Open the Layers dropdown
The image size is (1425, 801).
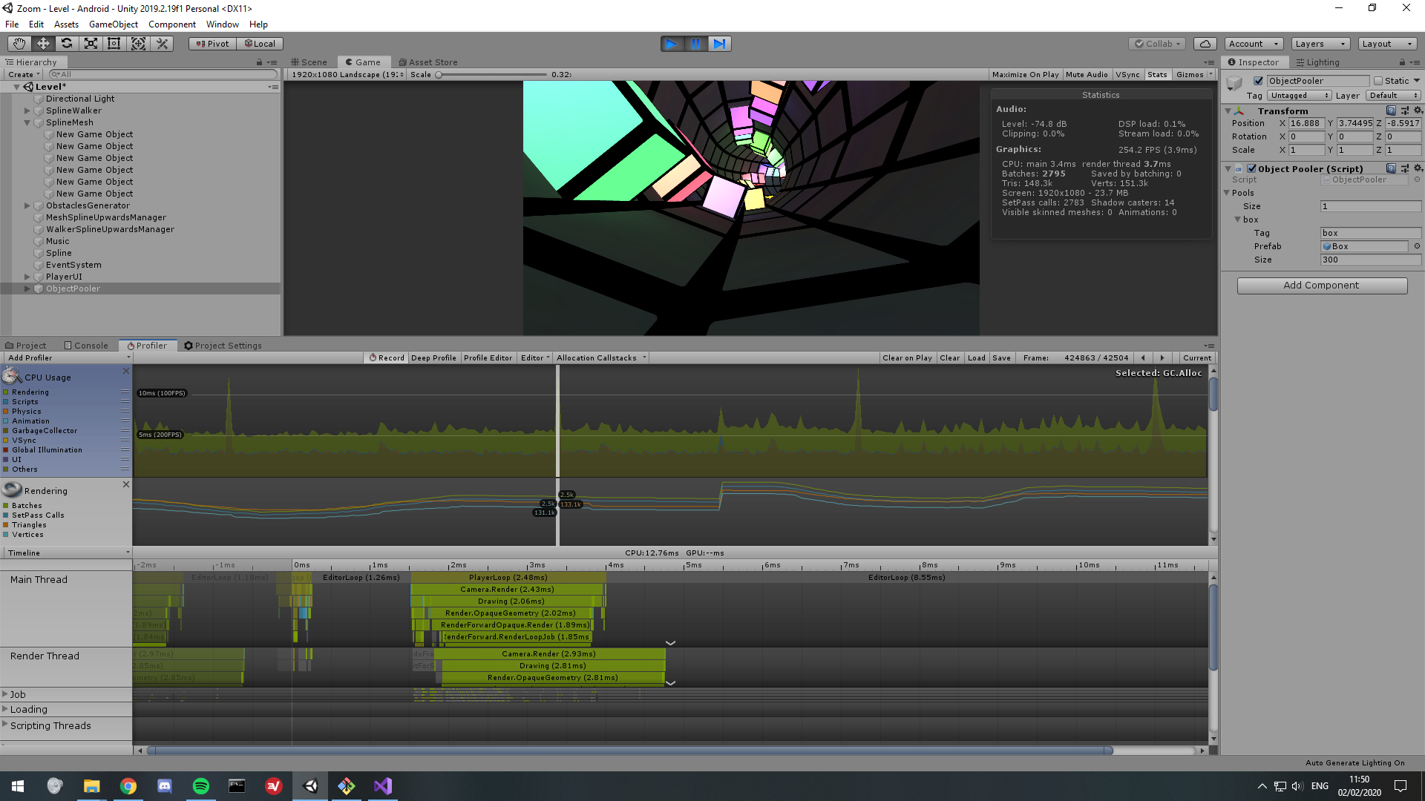[1320, 44]
